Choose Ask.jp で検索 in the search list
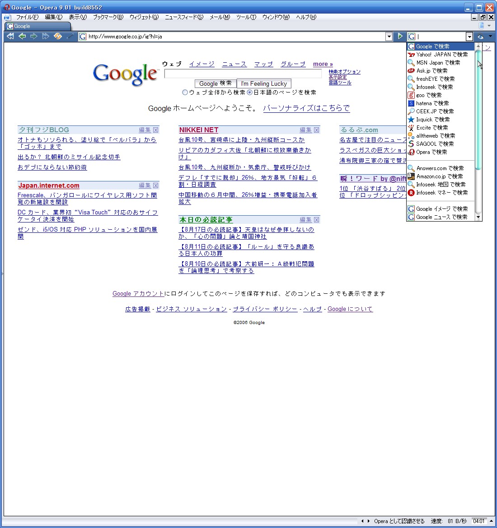The height and width of the screenshot is (528, 497). click(x=441, y=71)
